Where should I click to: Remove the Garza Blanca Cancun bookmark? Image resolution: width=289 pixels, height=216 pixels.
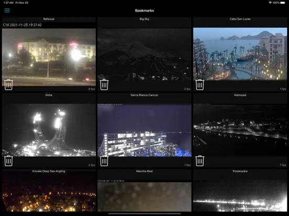[104, 161]
